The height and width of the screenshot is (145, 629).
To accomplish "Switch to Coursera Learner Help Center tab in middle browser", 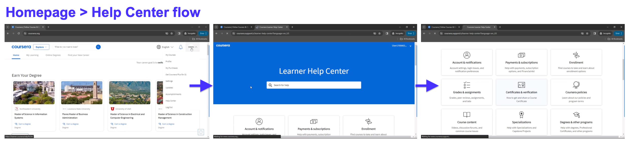I will tap(272, 27).
